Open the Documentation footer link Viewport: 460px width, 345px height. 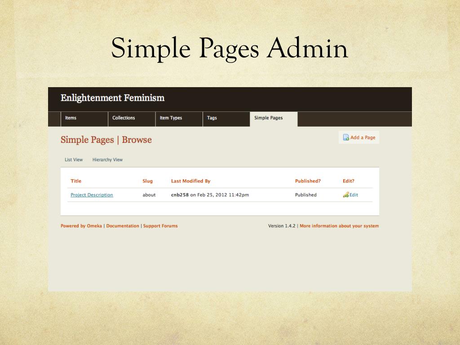tap(123, 226)
